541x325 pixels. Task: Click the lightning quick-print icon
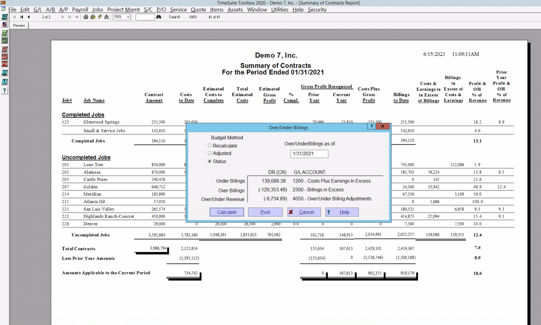100,17
